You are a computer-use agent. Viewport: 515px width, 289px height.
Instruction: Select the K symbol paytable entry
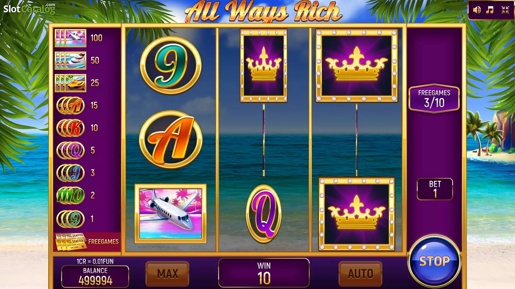[x=71, y=128]
